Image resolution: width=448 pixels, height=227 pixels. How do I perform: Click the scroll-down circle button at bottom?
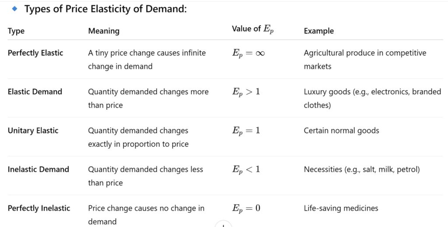(224, 224)
